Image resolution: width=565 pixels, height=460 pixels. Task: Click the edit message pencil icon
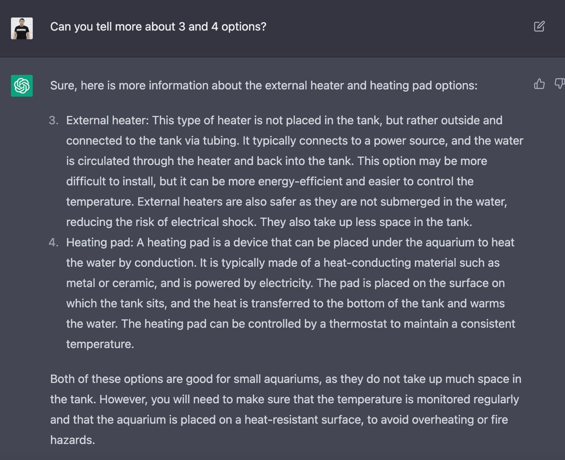click(539, 26)
